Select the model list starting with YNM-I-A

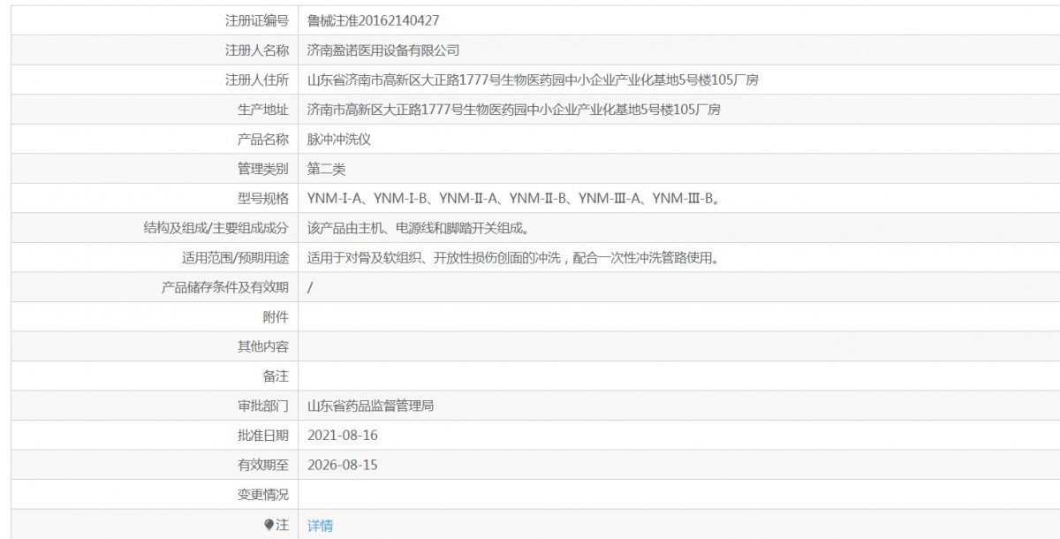coord(515,199)
